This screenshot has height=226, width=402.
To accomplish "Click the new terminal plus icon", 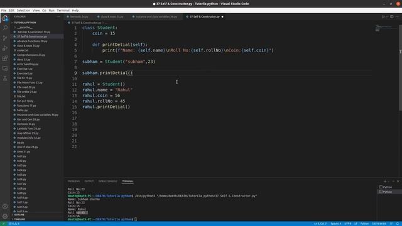I will tap(385, 181).
